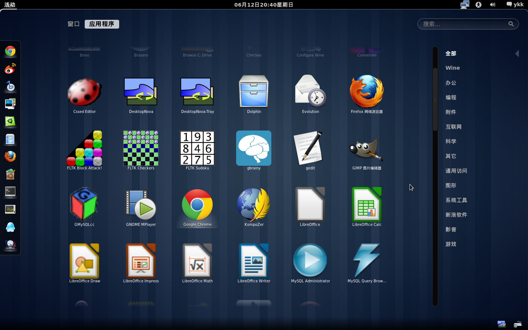Click the 活动 (Activities) button
Viewport: 528px width, 330px height.
[x=10, y=5]
